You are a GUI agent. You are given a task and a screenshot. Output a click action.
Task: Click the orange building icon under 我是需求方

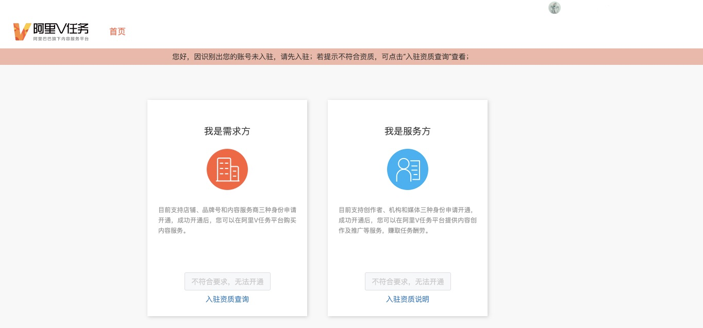227,169
